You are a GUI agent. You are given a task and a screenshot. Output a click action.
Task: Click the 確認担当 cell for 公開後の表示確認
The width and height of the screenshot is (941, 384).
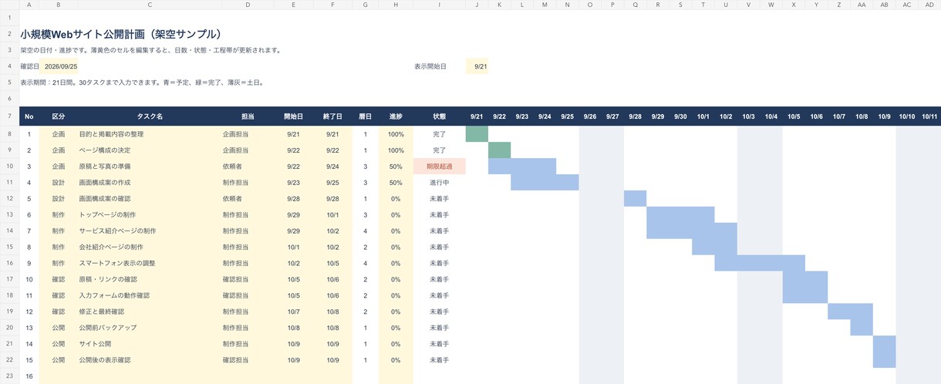[248, 360]
